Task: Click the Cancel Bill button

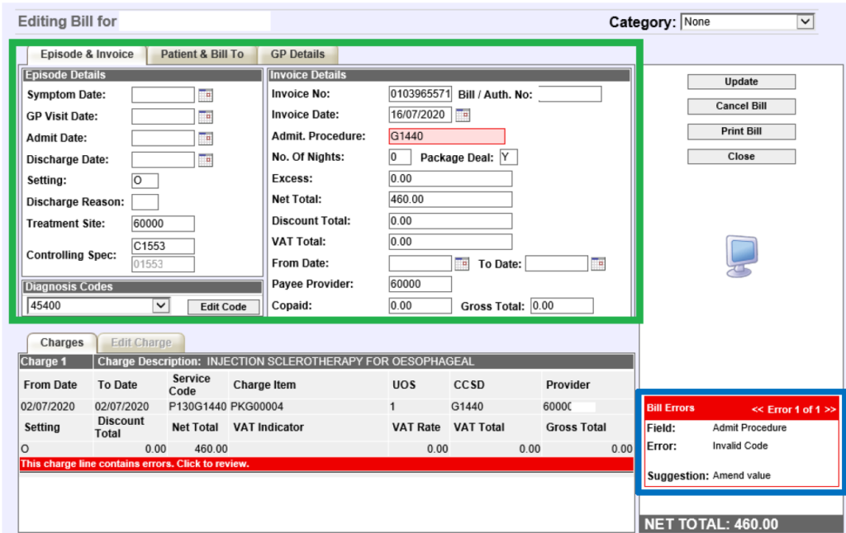Action: pos(741,106)
